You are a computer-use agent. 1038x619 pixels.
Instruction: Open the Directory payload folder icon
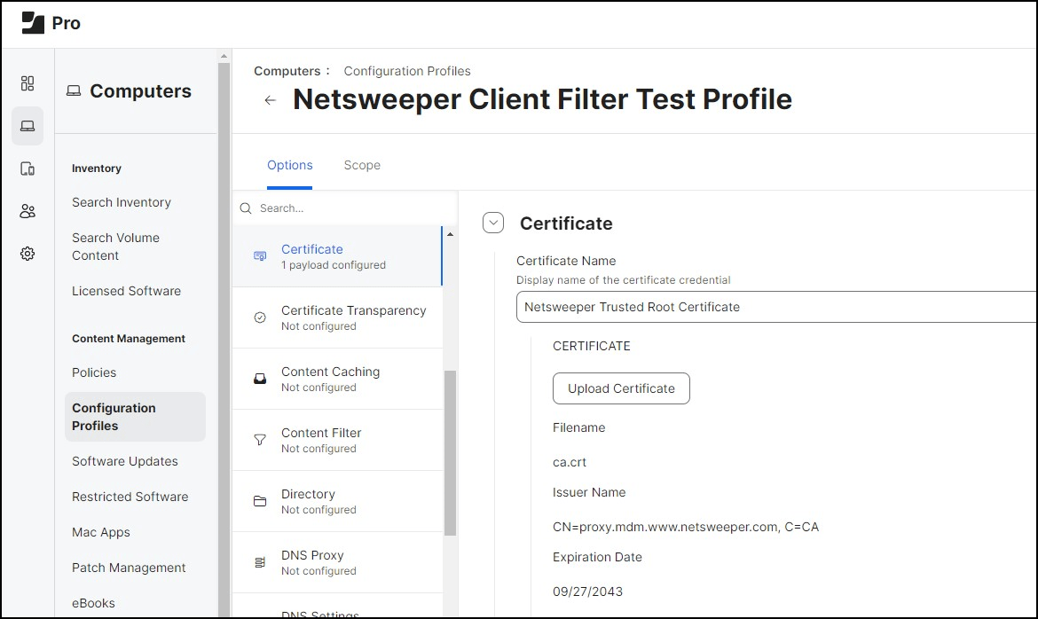pos(259,500)
